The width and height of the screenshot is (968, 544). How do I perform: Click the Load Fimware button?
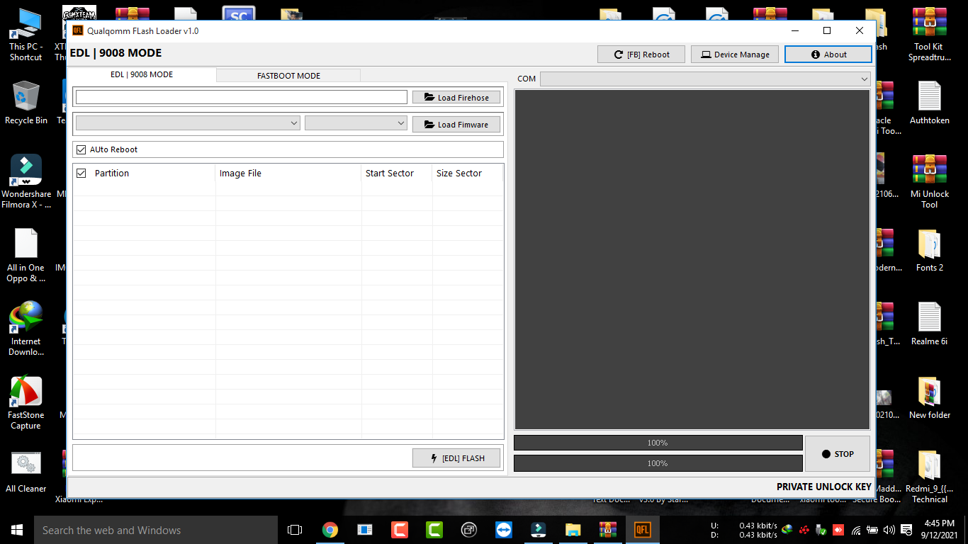click(456, 124)
